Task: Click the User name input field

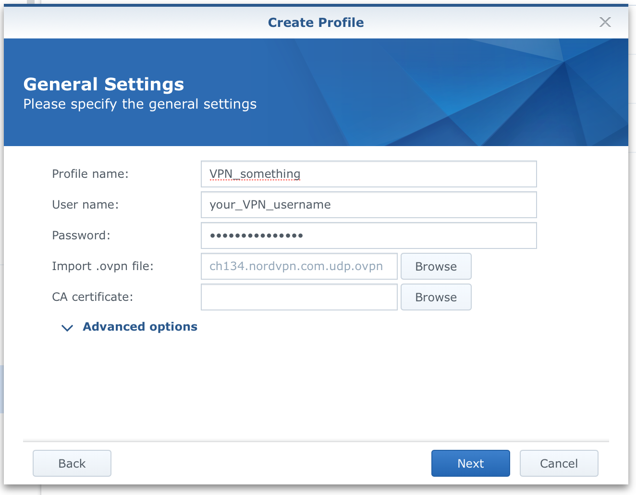Action: point(368,205)
